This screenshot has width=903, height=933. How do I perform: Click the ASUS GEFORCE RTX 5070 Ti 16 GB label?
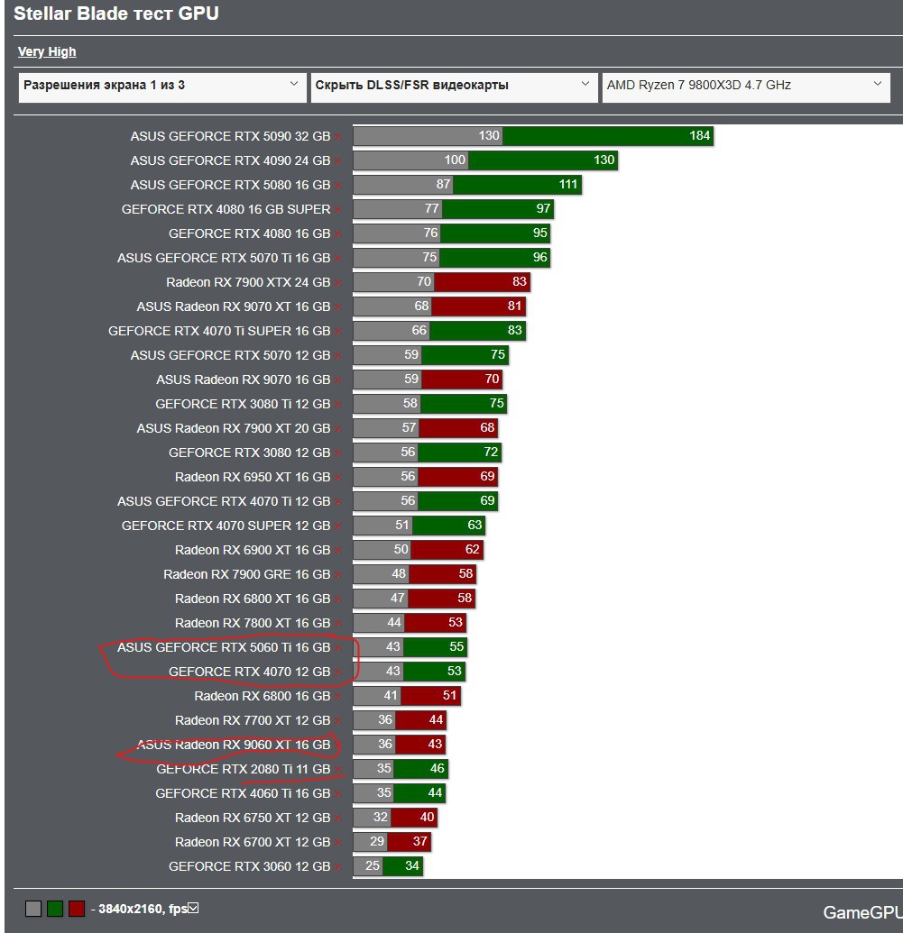coord(224,258)
